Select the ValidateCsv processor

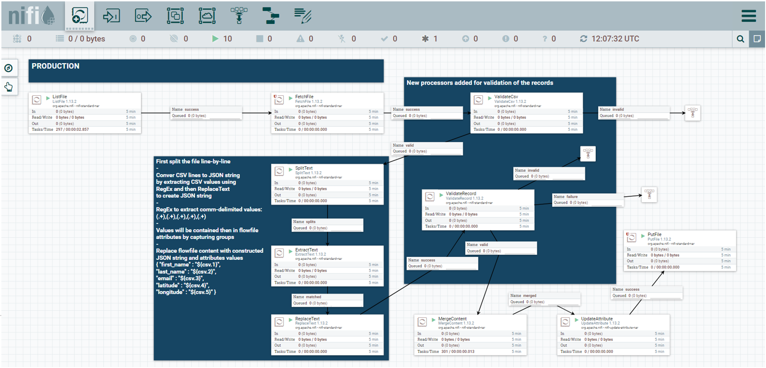coord(527,113)
